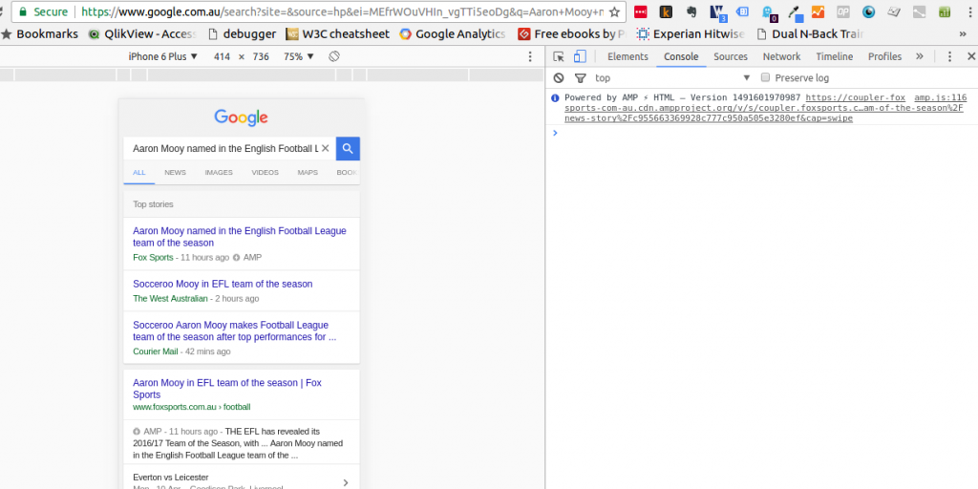Select the VIDEOS search tab
The image size is (978, 489).
click(x=266, y=172)
